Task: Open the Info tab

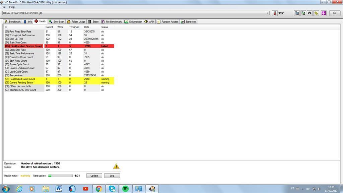Action: coord(28,22)
